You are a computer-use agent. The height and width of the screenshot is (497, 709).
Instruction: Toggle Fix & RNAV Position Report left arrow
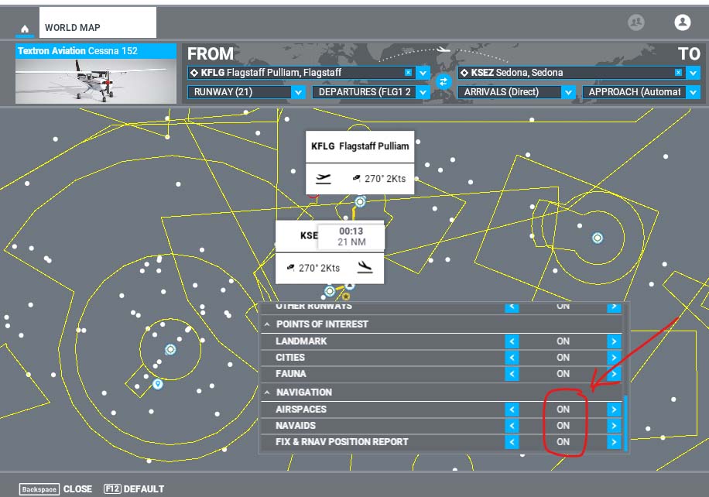pos(512,442)
